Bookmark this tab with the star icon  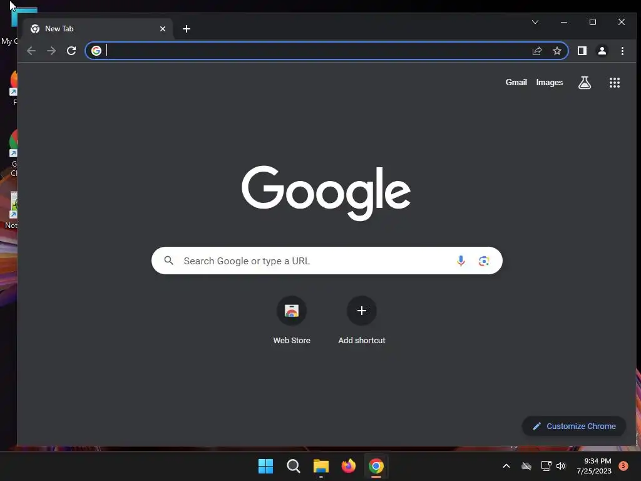pyautogui.click(x=556, y=51)
